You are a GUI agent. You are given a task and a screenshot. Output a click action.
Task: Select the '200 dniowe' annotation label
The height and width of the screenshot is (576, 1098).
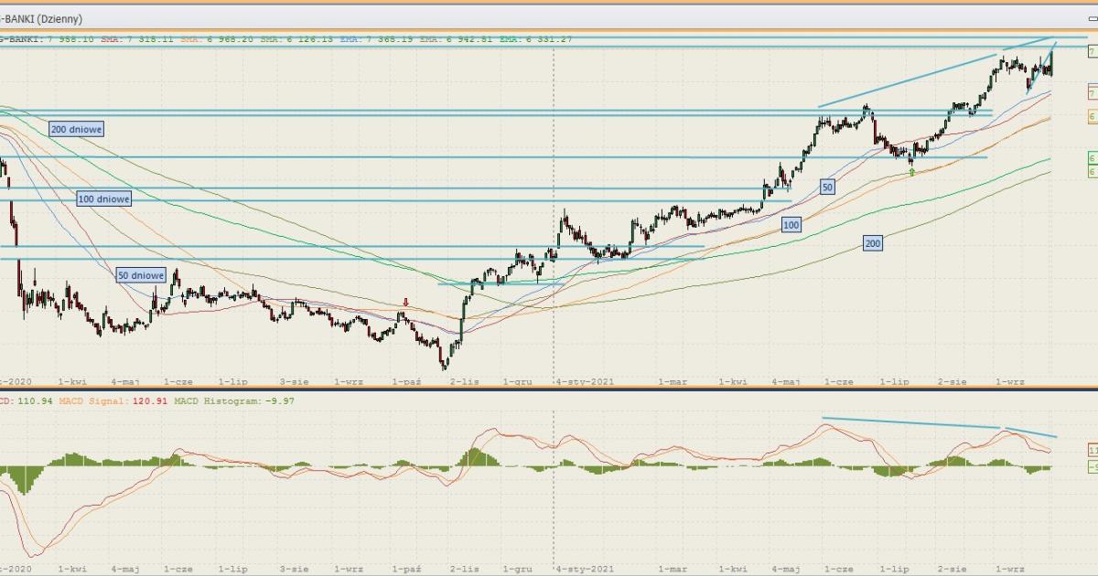click(77, 130)
